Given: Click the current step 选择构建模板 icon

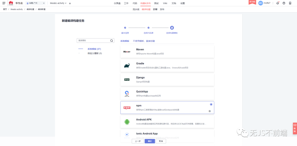Looking at the screenshot, I should pos(172,28).
